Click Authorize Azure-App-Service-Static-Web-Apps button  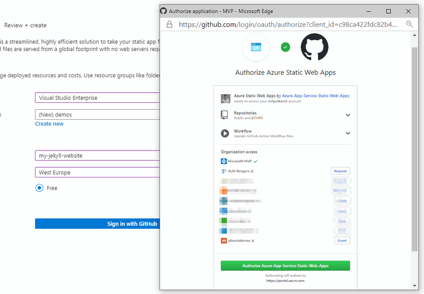(285, 265)
